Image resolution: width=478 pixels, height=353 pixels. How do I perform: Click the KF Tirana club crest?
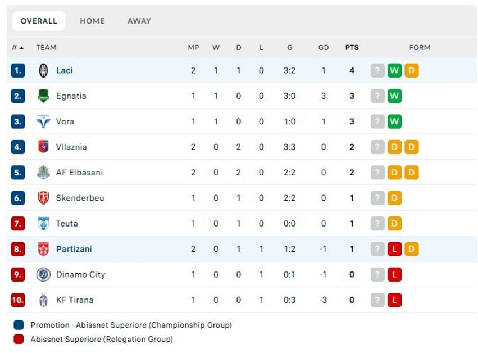pos(43,300)
